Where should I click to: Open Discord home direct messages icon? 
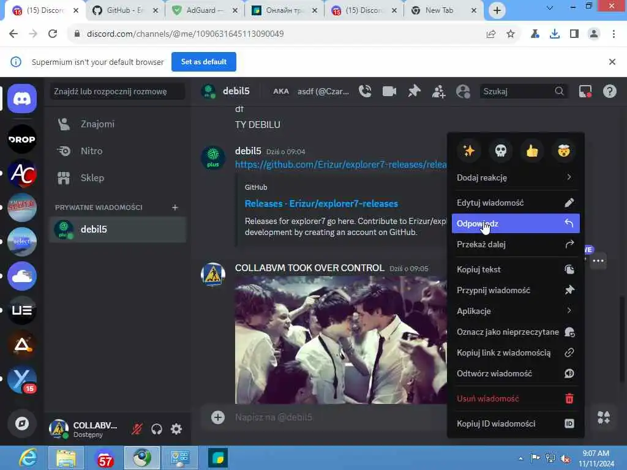tap(22, 99)
